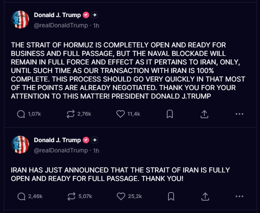The width and height of the screenshot is (260, 213).
Task: Click the plus badge beside the second post's name
Action: [x=95, y=140]
